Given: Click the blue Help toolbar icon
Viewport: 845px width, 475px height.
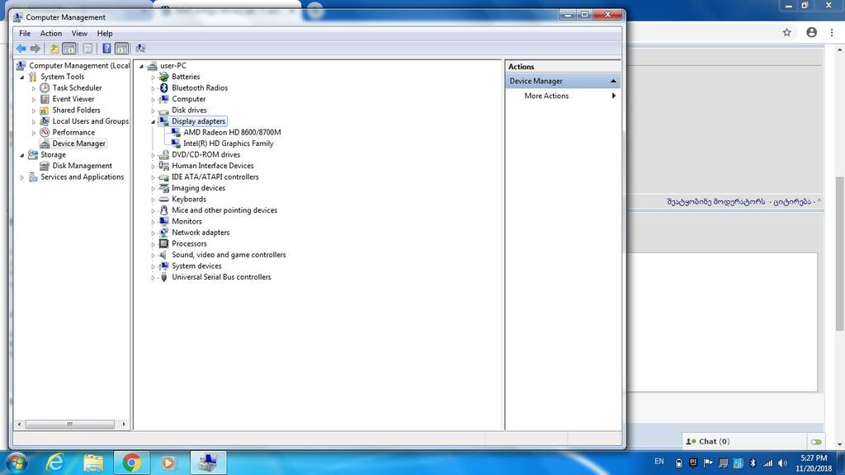Looking at the screenshot, I should pyautogui.click(x=106, y=49).
